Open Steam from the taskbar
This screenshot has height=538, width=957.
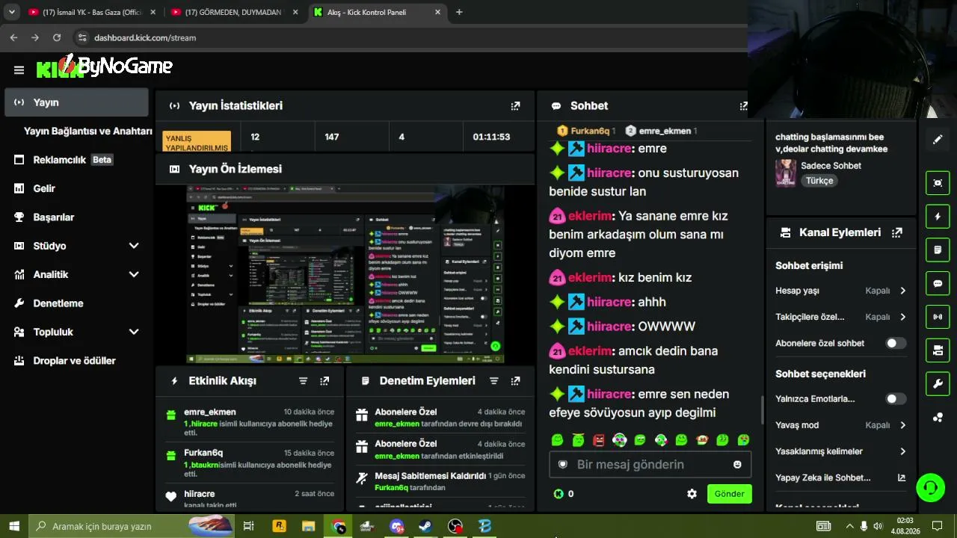[x=425, y=526]
